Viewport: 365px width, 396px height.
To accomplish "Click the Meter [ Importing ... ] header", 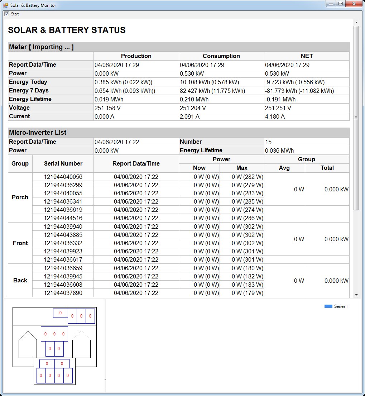I will (x=179, y=47).
